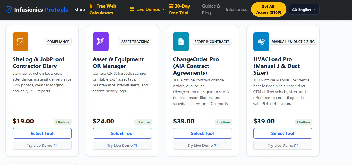Click the ASSET TRACKING category badge
352x165 pixels.
tap(135, 42)
